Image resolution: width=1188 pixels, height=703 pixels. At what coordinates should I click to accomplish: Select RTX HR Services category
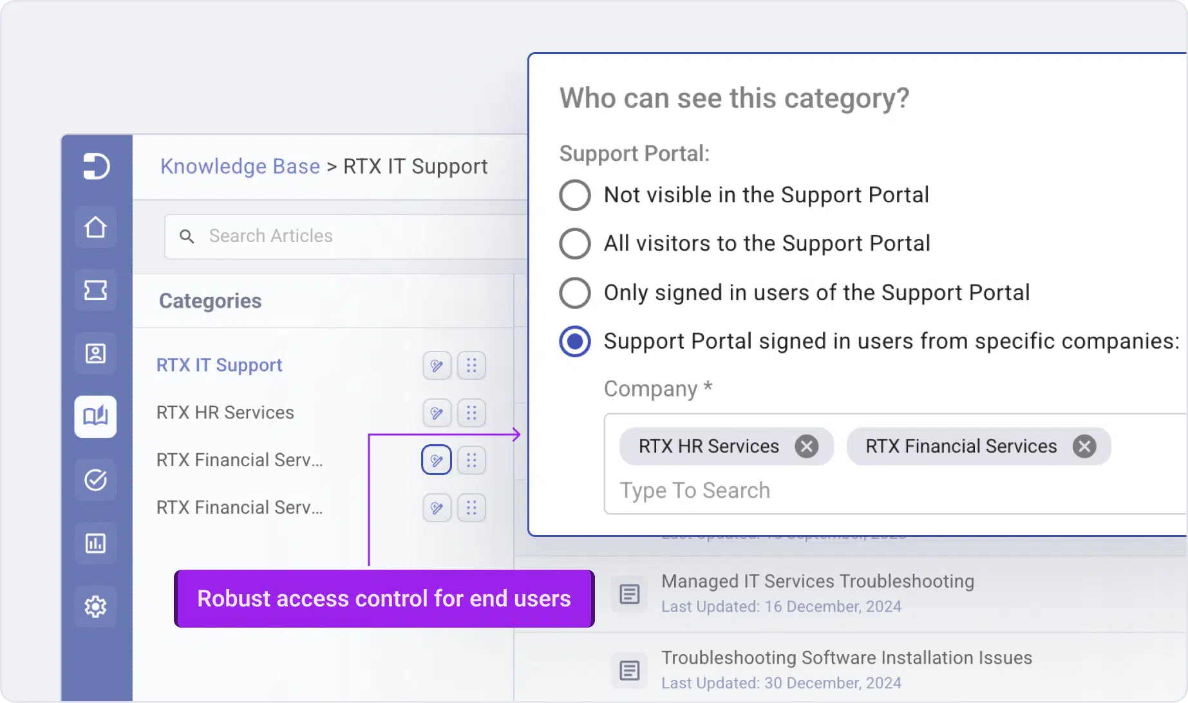click(x=225, y=413)
